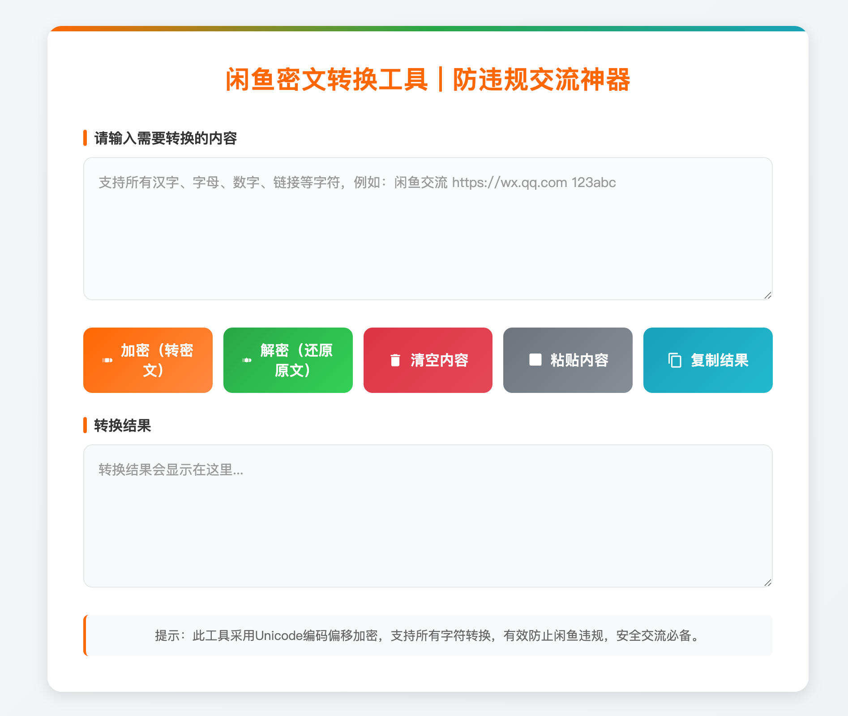Click the clipboard icon on 粘贴内容

(535, 360)
